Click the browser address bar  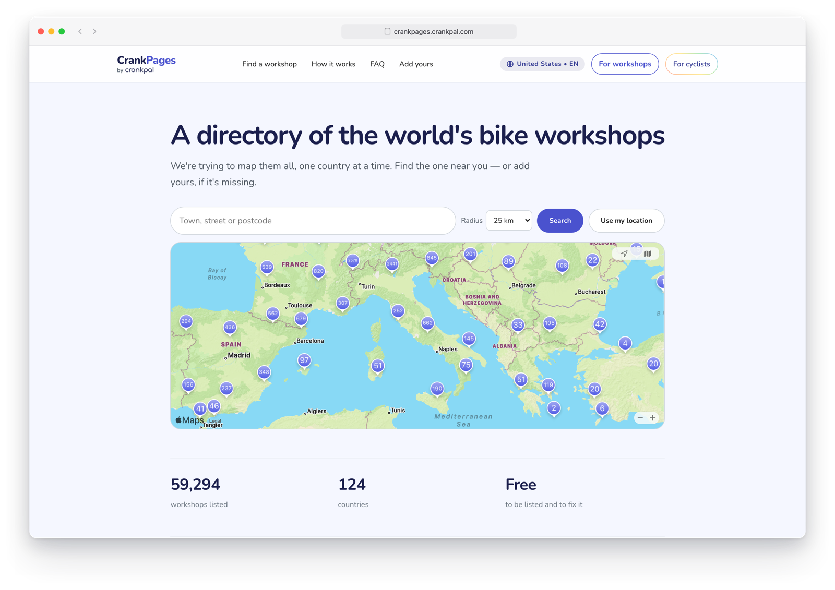click(429, 31)
